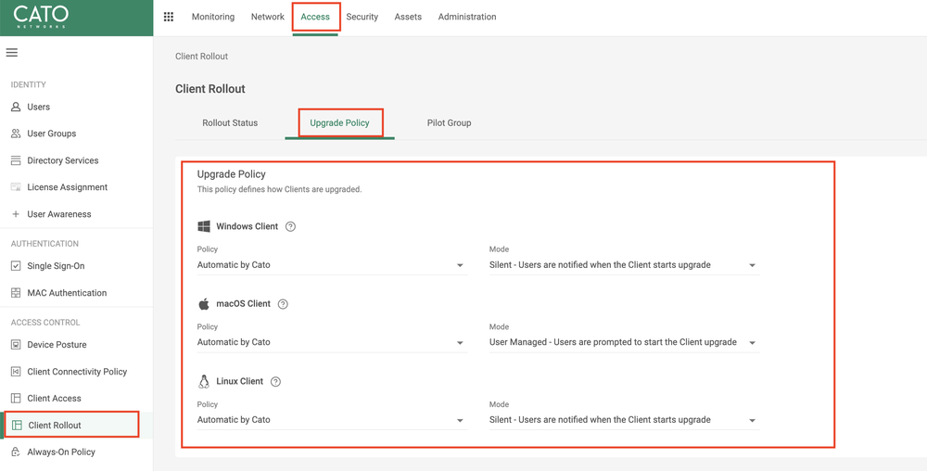This screenshot has width=927, height=471.
Task: Click the "macOS Client" label
Action: (x=244, y=304)
